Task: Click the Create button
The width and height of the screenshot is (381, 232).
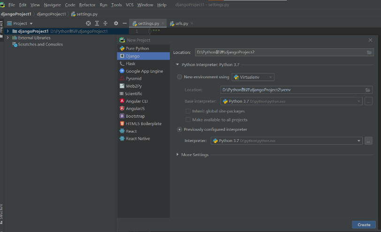Action: pos(364,225)
